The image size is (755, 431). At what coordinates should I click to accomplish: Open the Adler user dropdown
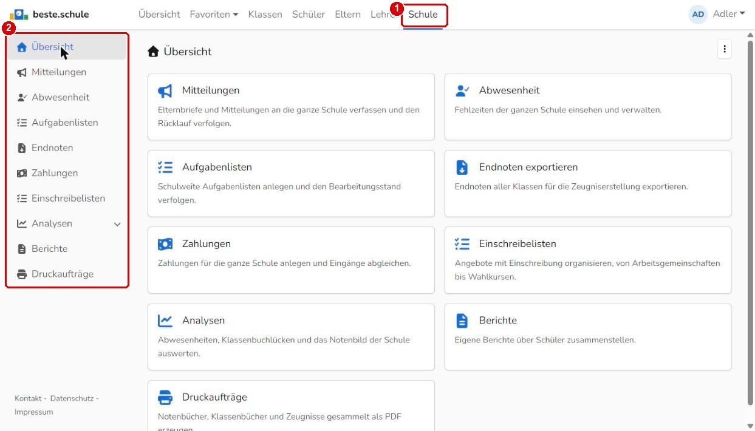[729, 14]
